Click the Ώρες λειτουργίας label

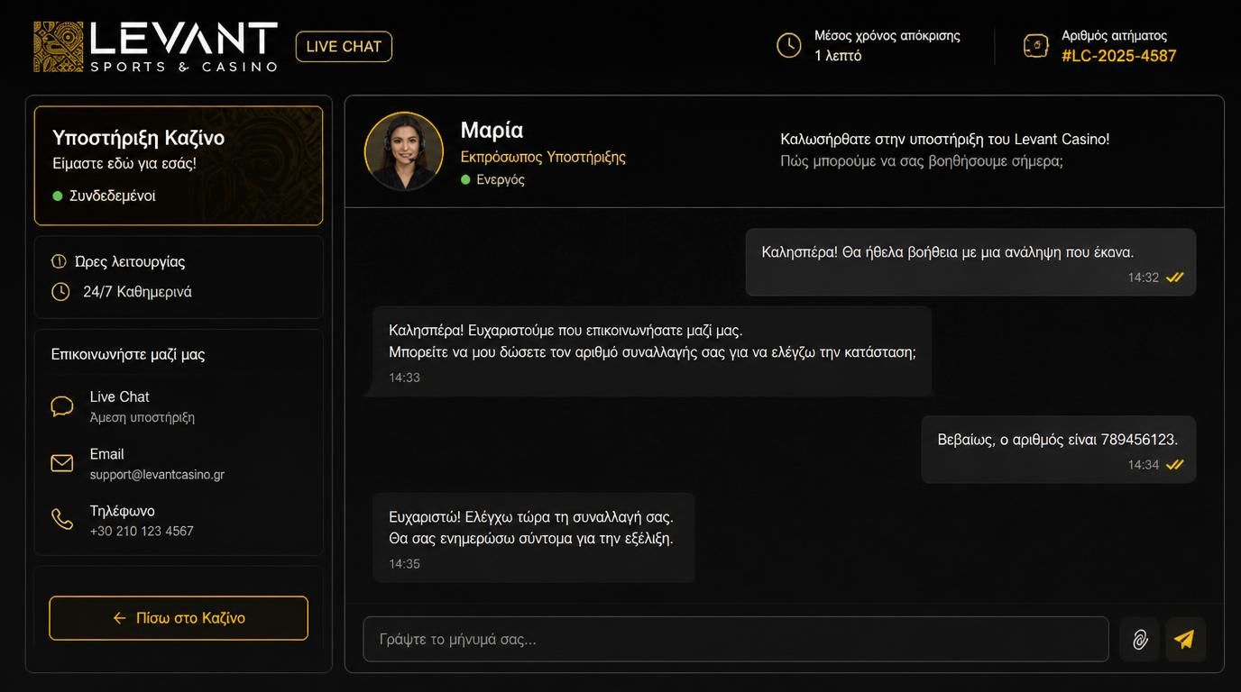[x=130, y=262]
